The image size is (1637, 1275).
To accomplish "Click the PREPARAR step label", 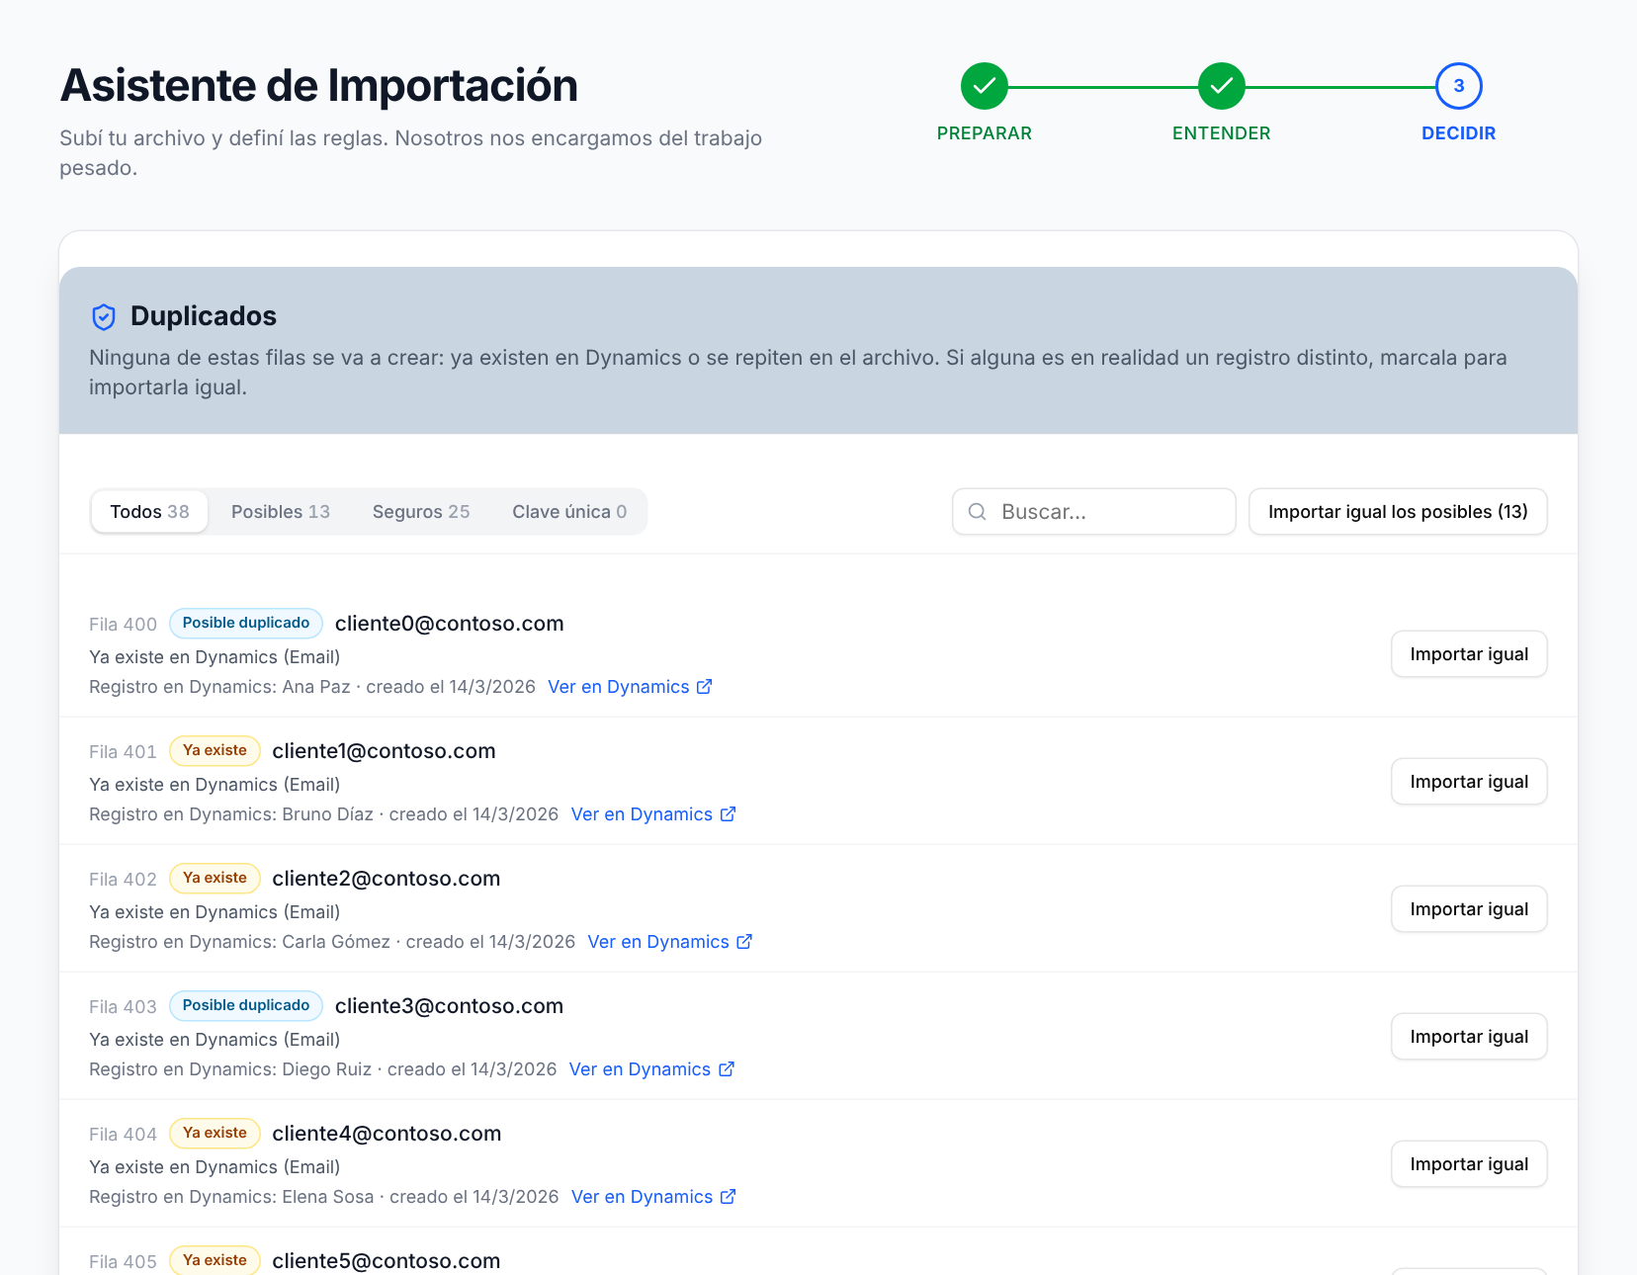I will point(984,133).
